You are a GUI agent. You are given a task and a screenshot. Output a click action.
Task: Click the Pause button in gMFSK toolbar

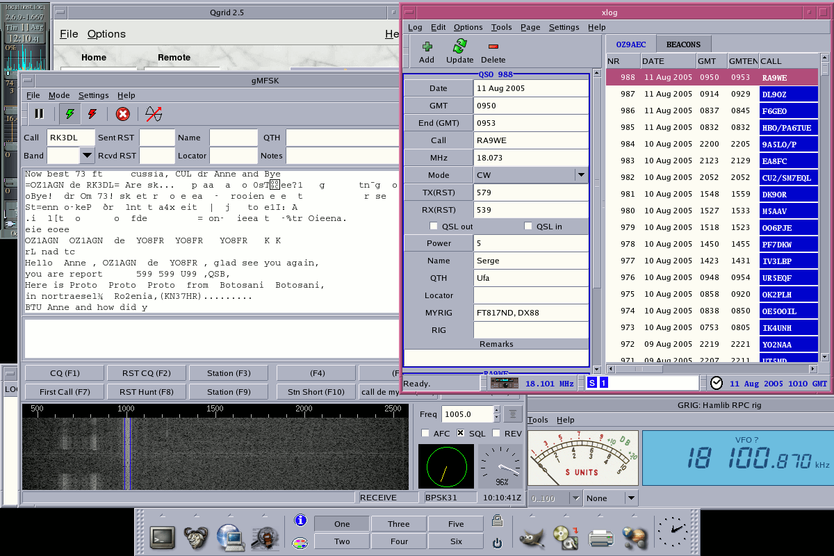point(39,114)
